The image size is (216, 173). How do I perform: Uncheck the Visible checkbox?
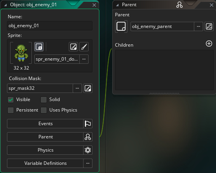pos(11,100)
